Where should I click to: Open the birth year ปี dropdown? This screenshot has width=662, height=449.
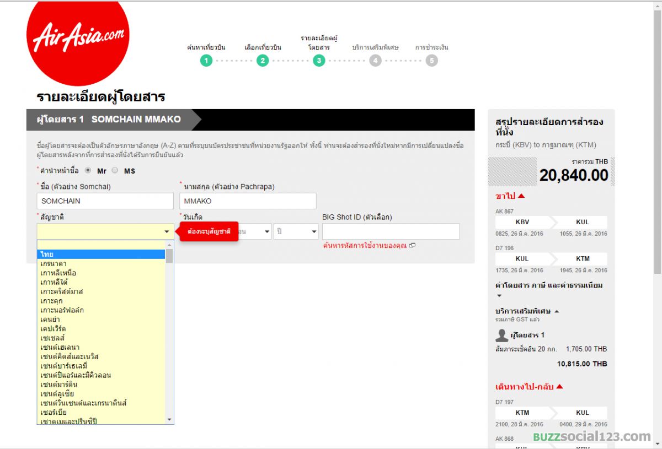click(296, 232)
